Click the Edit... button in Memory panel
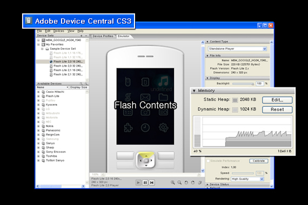Viewport: 308px width, 205px height. tap(277, 100)
